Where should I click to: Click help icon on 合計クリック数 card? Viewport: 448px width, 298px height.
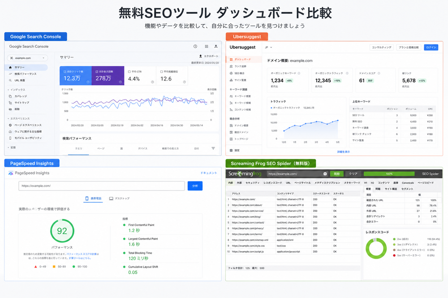tap(88, 82)
